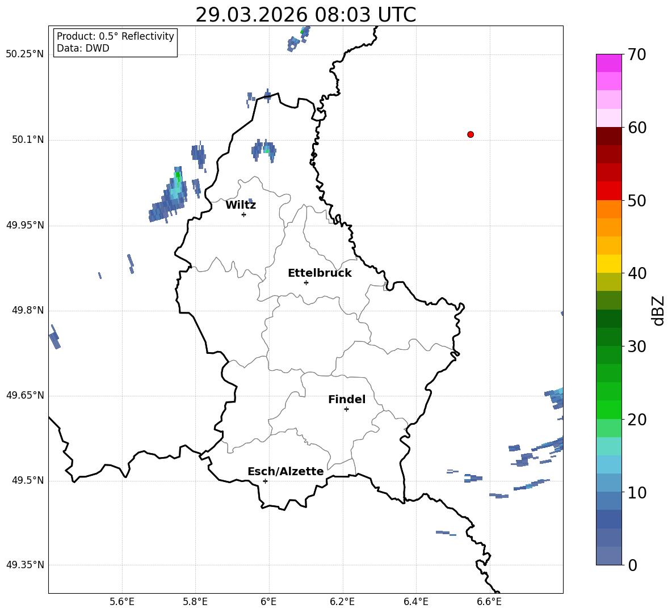Click the 50.1°N latitude label

(28, 140)
